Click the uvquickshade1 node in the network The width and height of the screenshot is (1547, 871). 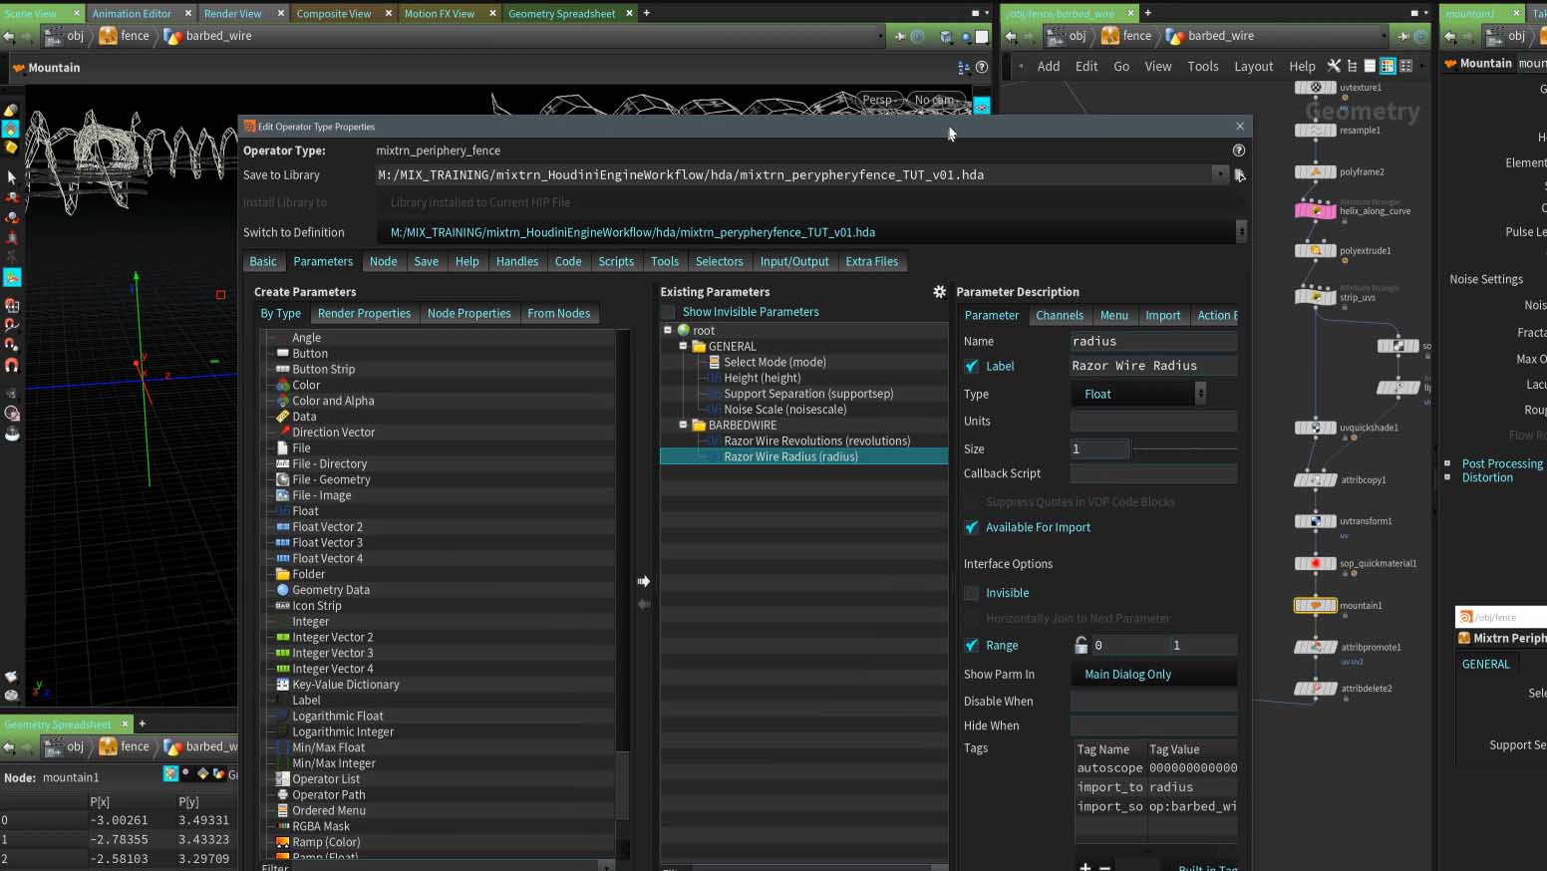1316,428
